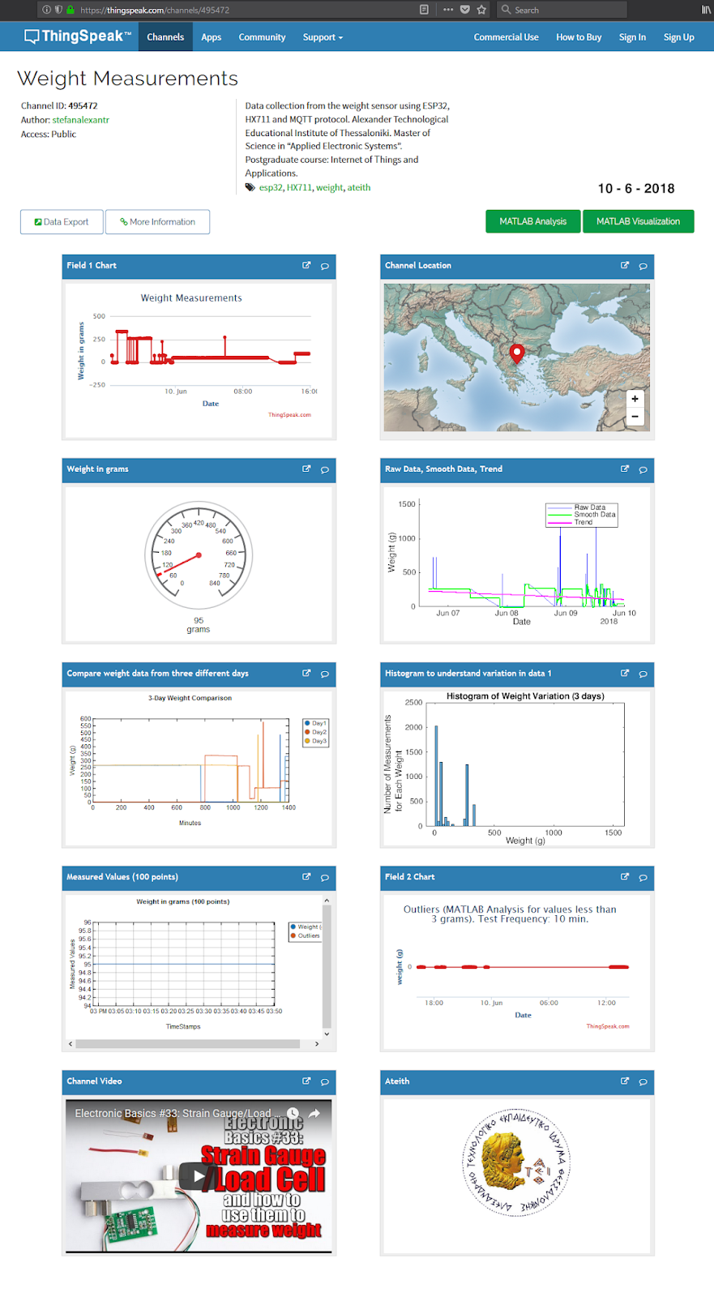The image size is (714, 1297).
Task: Open Measured Values panel external link icon
Action: (306, 876)
